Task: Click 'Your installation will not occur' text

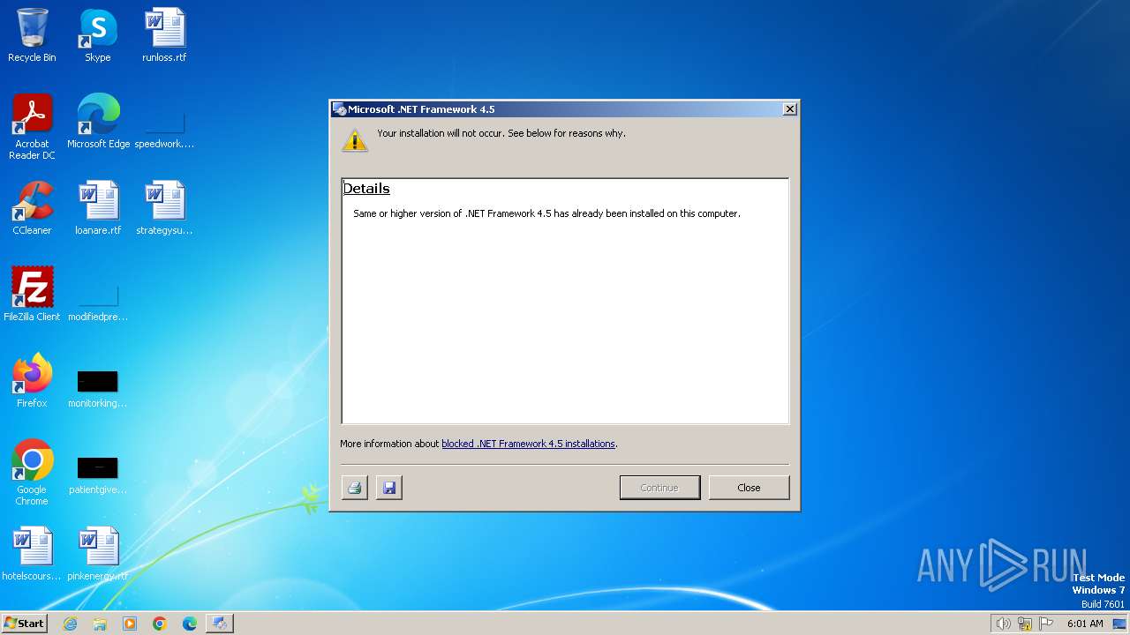Action: 501,133
